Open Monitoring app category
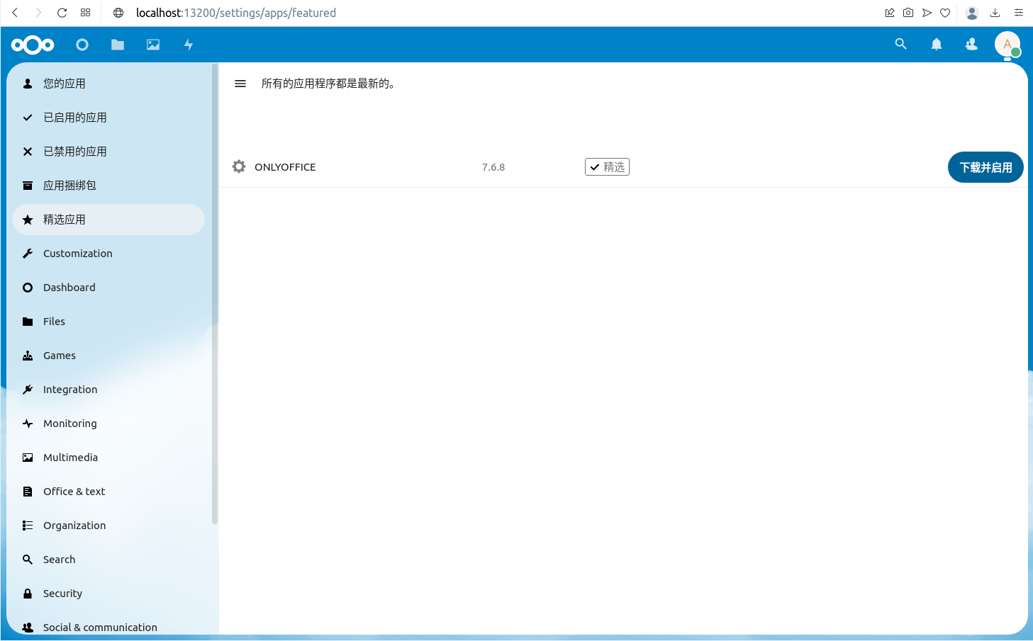This screenshot has width=1033, height=641. click(x=108, y=424)
